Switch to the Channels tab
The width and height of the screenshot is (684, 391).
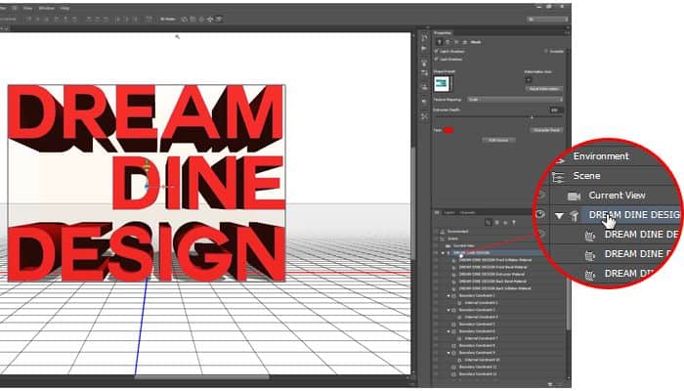click(x=467, y=212)
